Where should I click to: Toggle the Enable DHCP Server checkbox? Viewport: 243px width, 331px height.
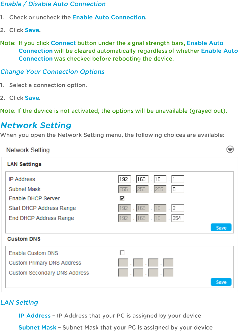pos(122,198)
